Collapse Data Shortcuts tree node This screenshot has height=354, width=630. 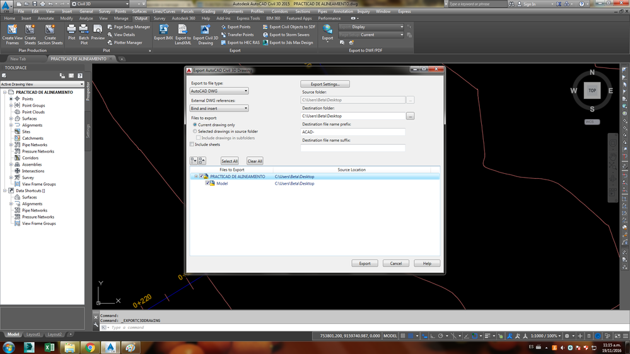[5, 191]
